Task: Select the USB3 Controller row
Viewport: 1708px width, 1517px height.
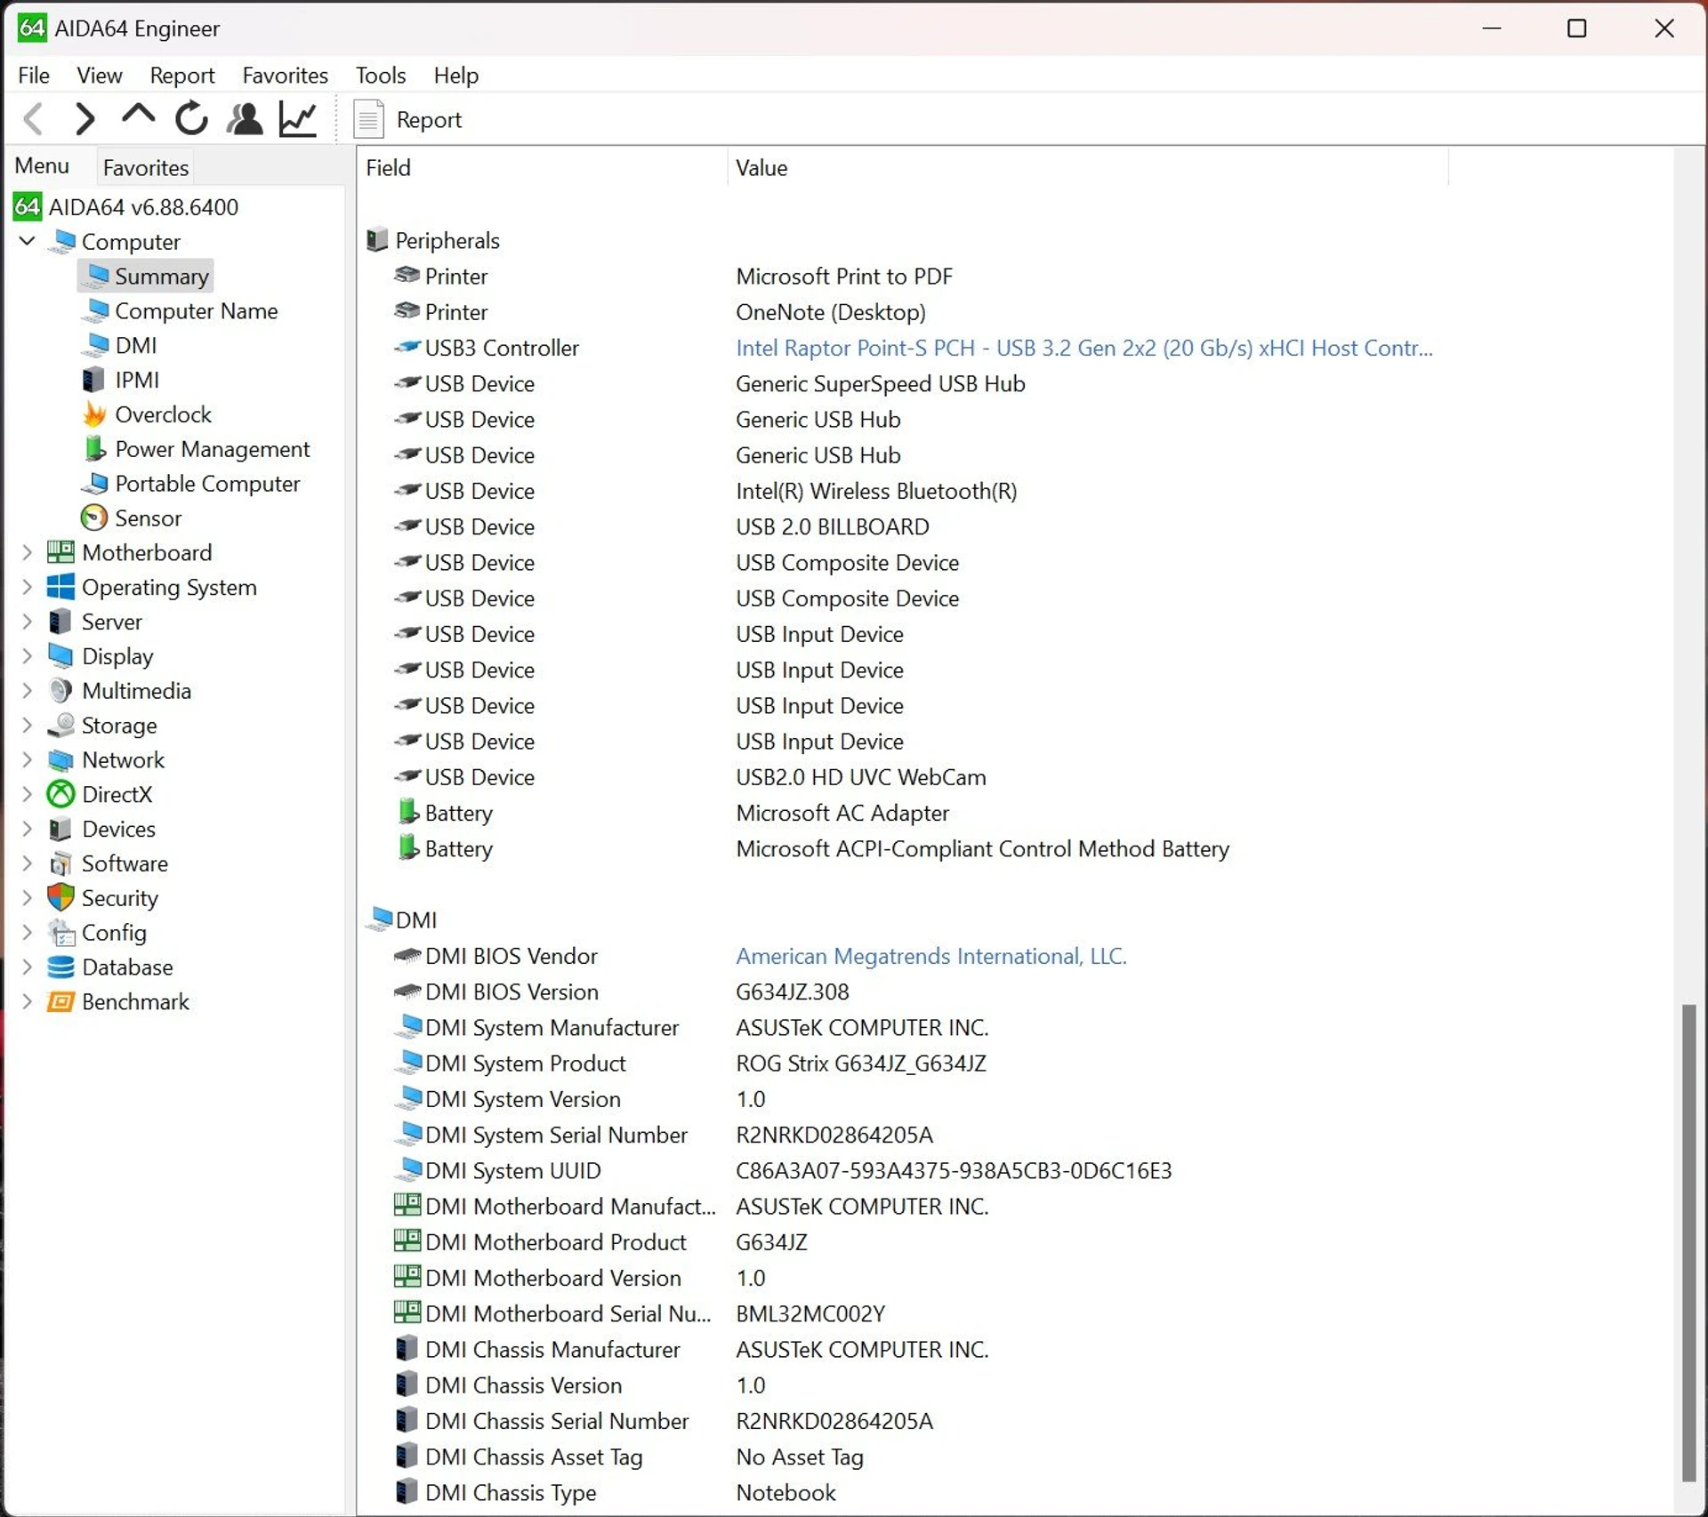Action: [913, 348]
